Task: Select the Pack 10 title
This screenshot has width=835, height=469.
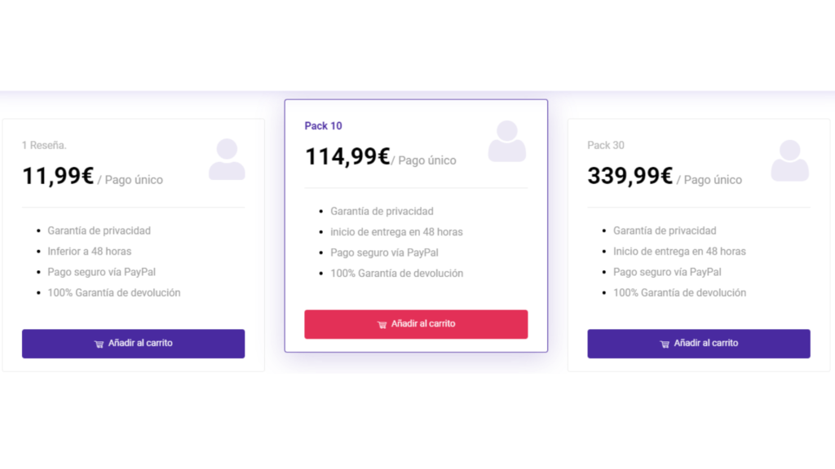Action: pyautogui.click(x=323, y=126)
